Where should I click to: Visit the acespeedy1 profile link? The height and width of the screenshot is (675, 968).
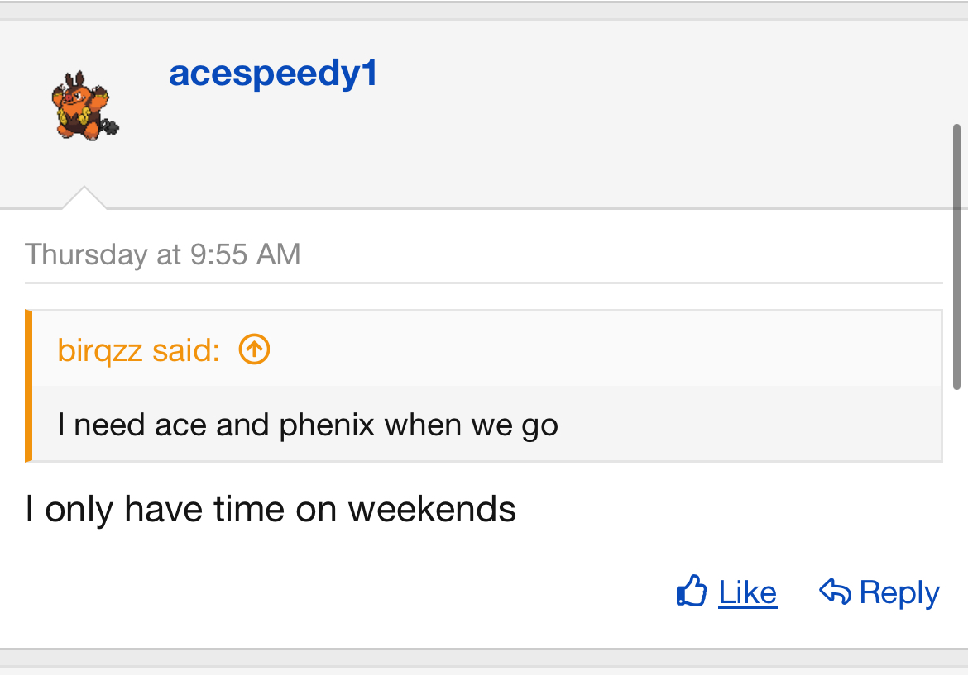pos(273,74)
